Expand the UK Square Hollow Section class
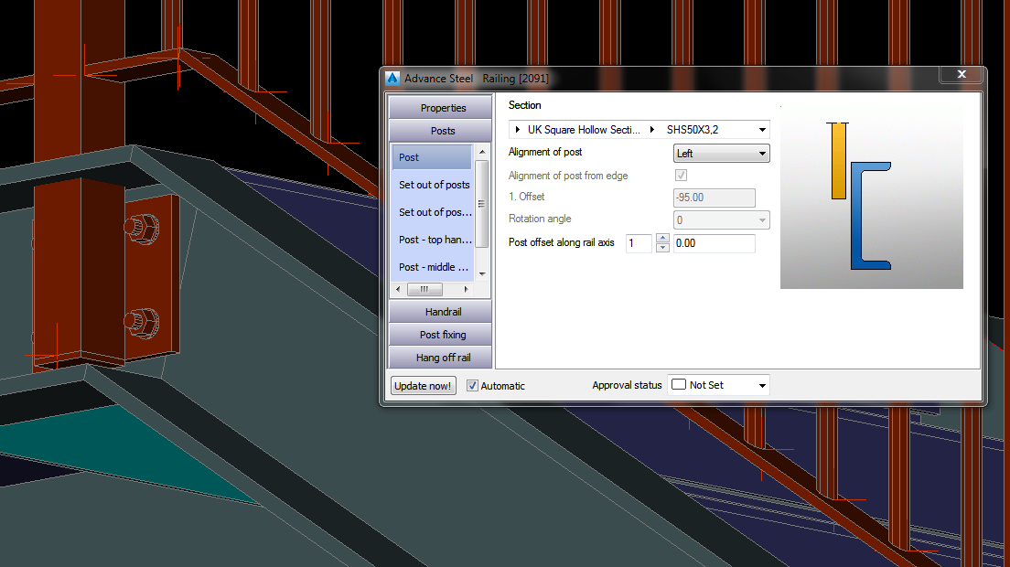Viewport: 1010px width, 567px height. click(517, 129)
